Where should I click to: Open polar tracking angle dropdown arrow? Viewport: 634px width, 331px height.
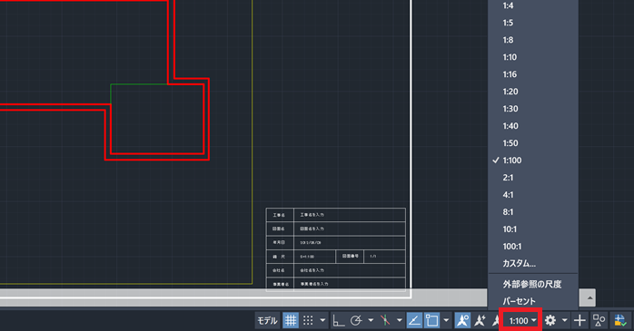[371, 320]
